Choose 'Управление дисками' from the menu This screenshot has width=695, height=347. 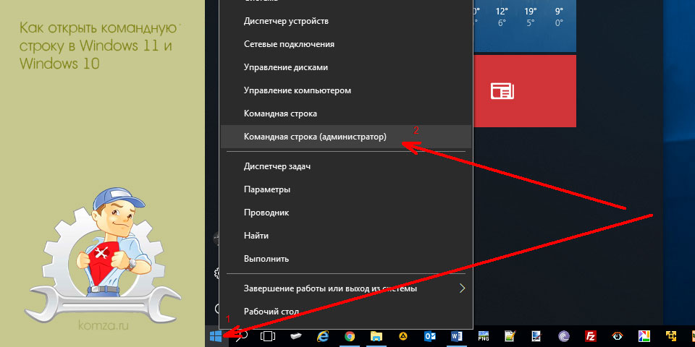click(x=346, y=67)
